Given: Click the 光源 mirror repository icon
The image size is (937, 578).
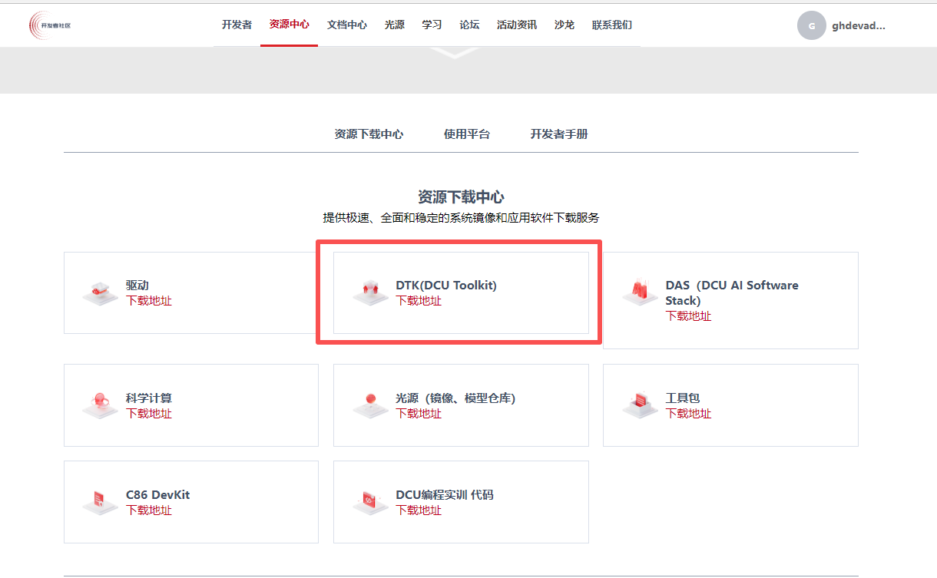Looking at the screenshot, I should 370,405.
